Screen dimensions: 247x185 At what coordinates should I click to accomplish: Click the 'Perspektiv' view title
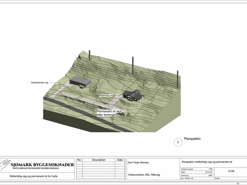[x=192, y=139]
